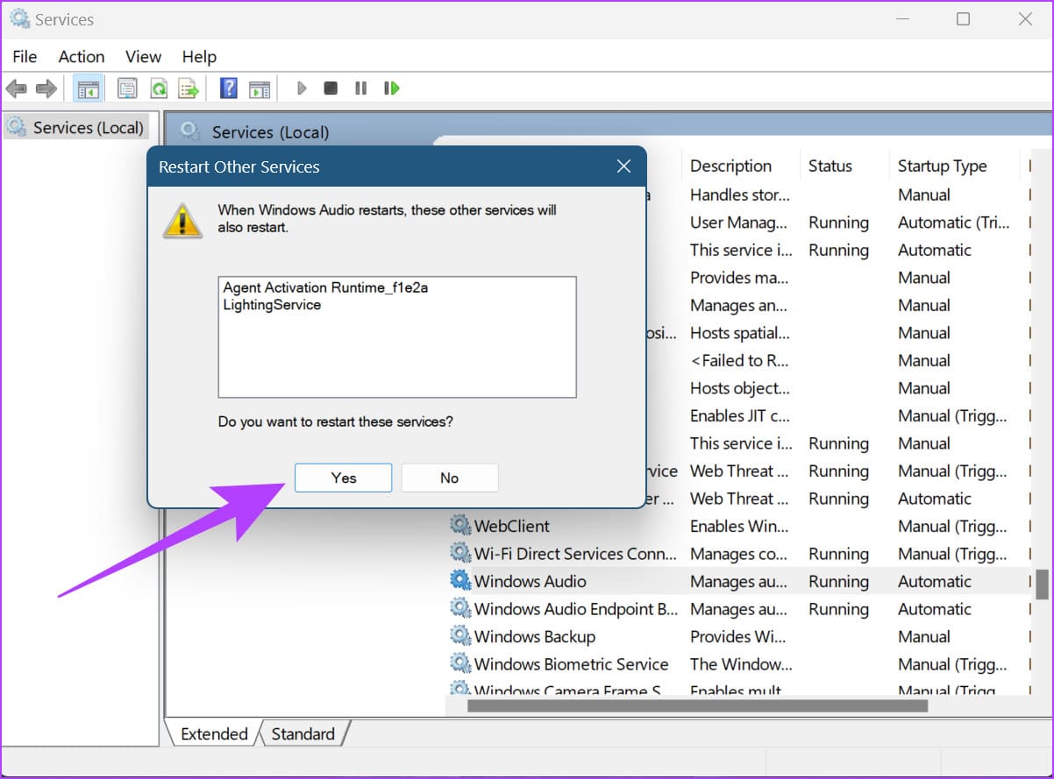
Task: Click the Forward arrow in Services toolbar
Action: pos(46,89)
